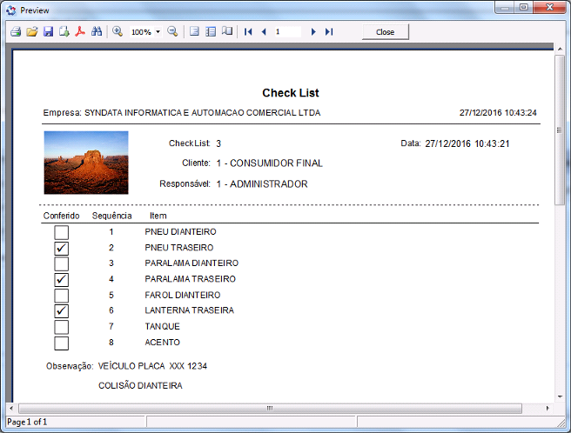Open a report file with folder icon
This screenshot has height=433, width=571.
pos(31,31)
